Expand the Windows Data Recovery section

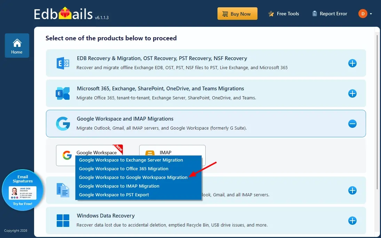[352, 221]
